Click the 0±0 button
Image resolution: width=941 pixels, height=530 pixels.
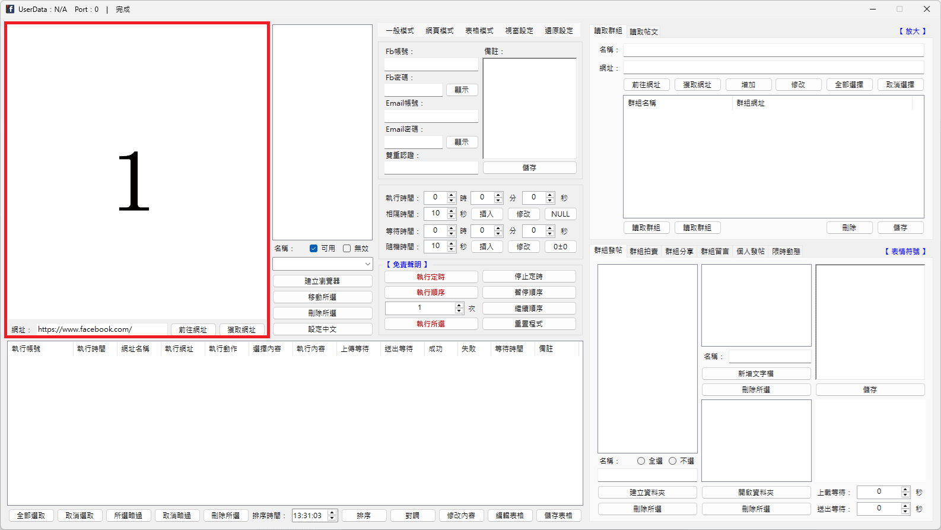(561, 247)
